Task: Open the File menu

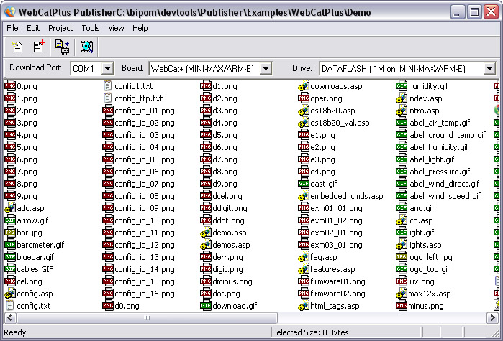Action: point(12,28)
